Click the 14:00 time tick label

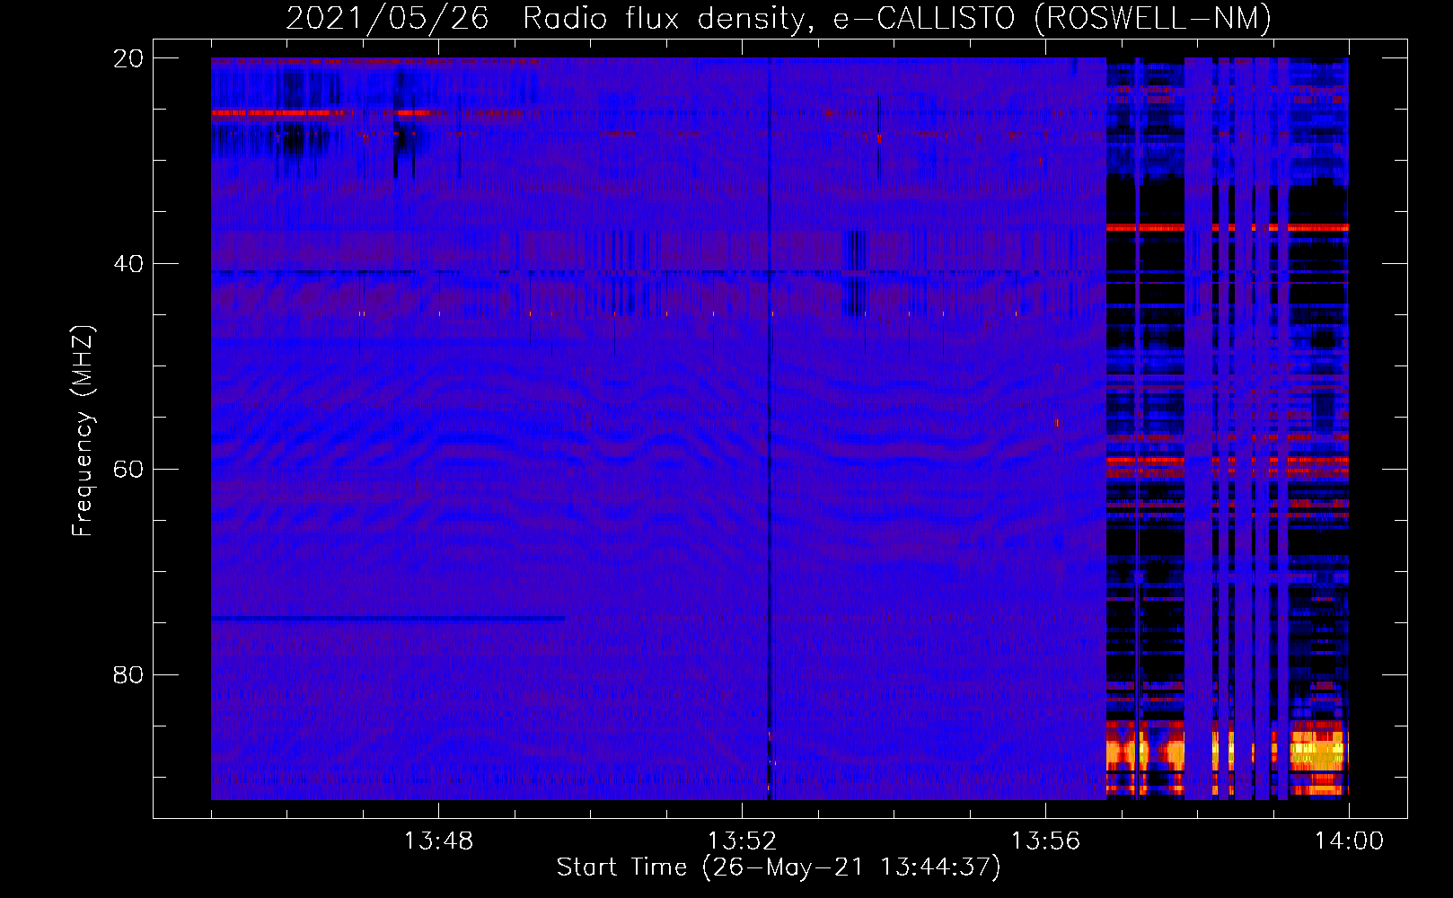pos(1349,841)
